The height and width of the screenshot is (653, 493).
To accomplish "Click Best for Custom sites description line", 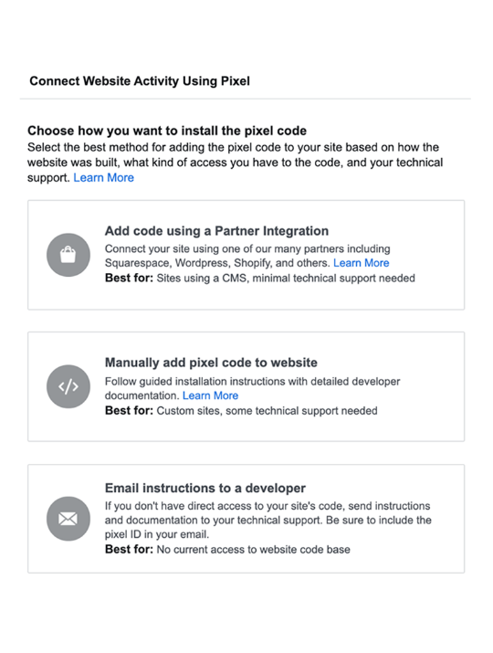I will click(241, 411).
